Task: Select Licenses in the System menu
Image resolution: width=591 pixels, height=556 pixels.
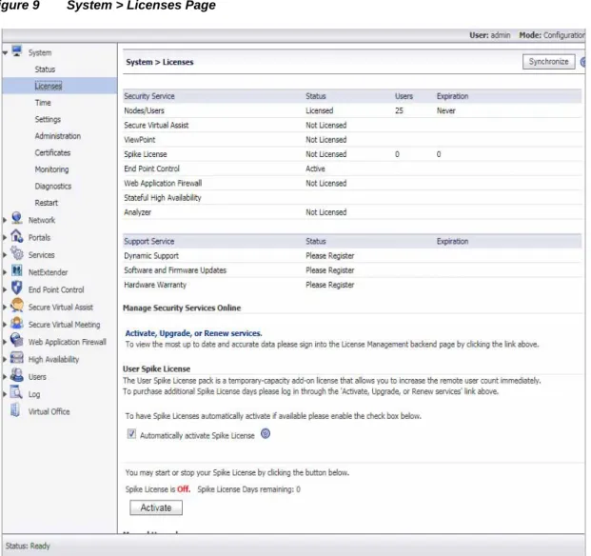Action: click(49, 86)
